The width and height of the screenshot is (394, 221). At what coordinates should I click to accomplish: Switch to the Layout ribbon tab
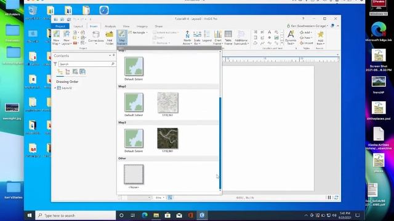pyautogui.click(x=78, y=26)
